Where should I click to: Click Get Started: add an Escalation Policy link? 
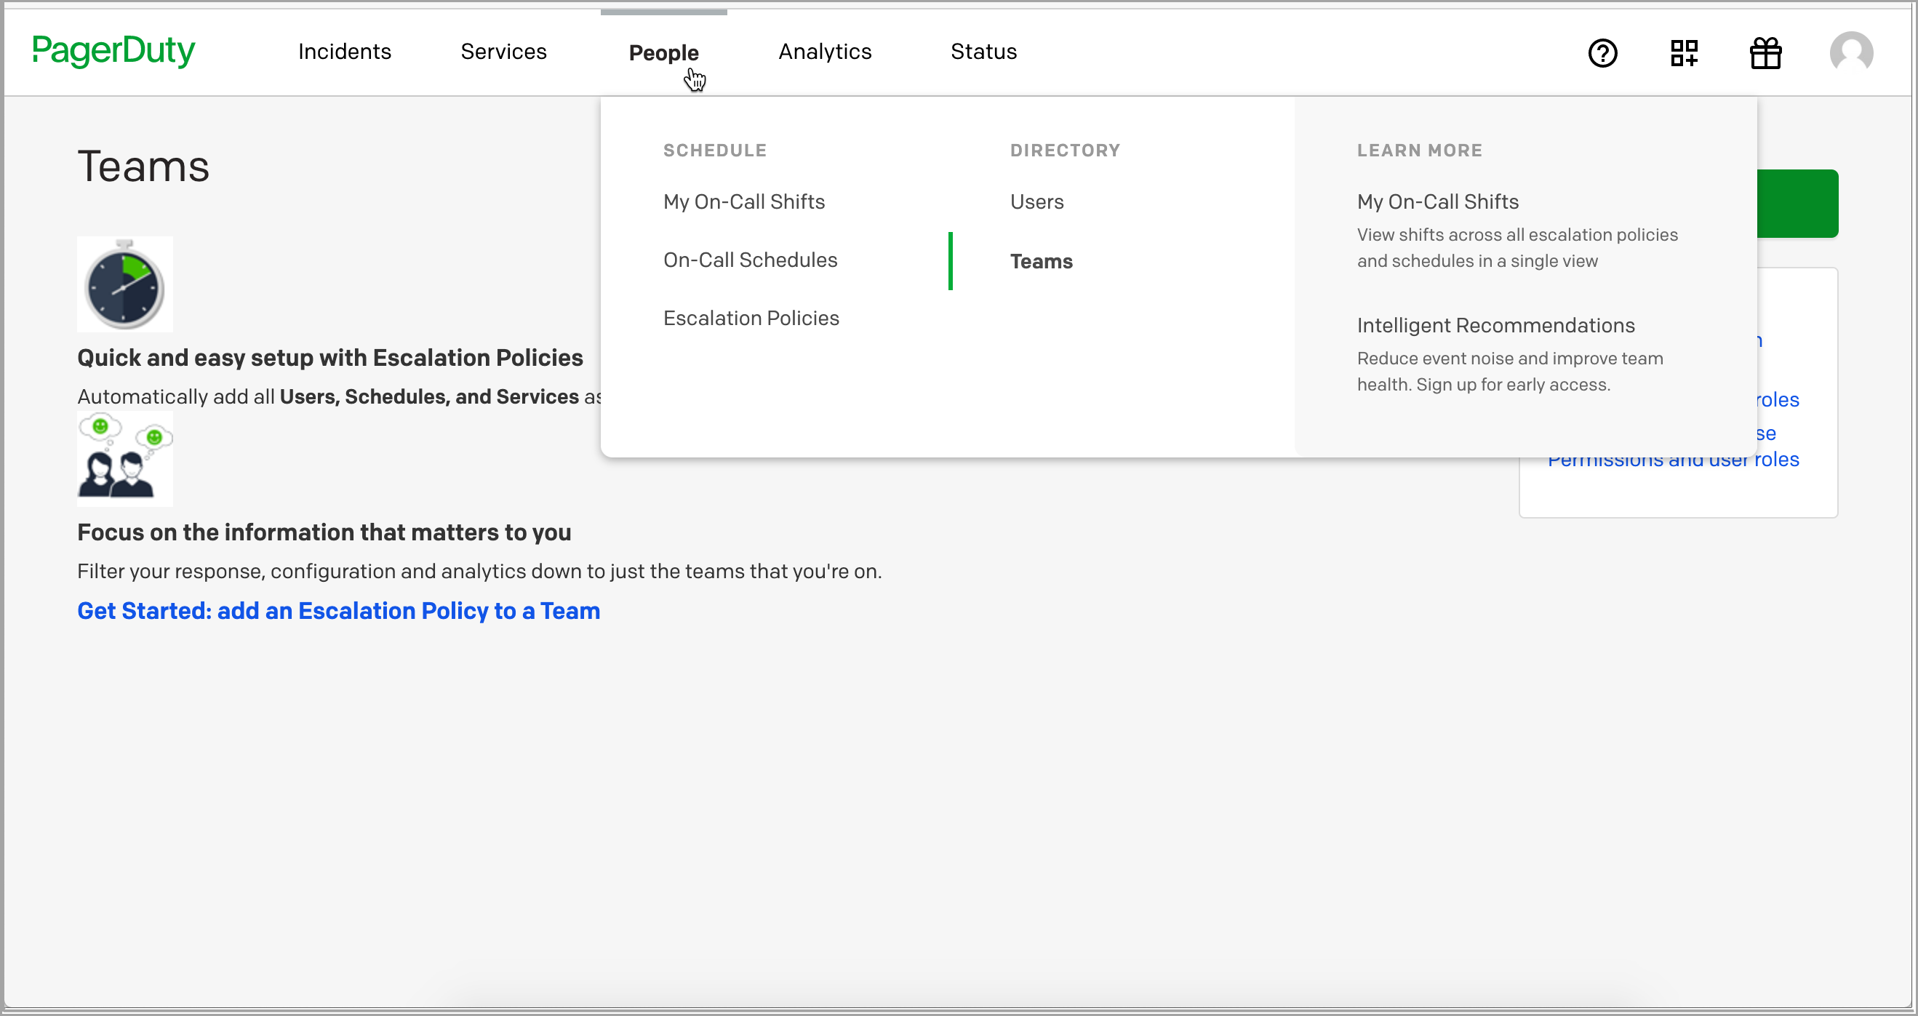pos(339,610)
